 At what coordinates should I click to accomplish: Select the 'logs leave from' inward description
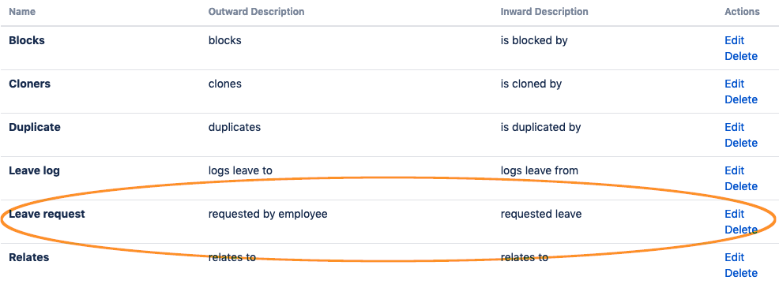[539, 170]
